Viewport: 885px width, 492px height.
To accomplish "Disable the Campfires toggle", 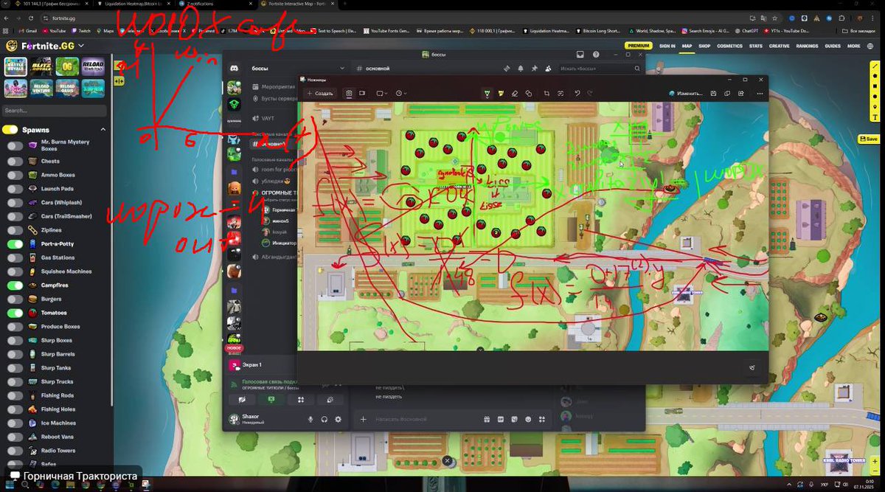I will [x=15, y=285].
